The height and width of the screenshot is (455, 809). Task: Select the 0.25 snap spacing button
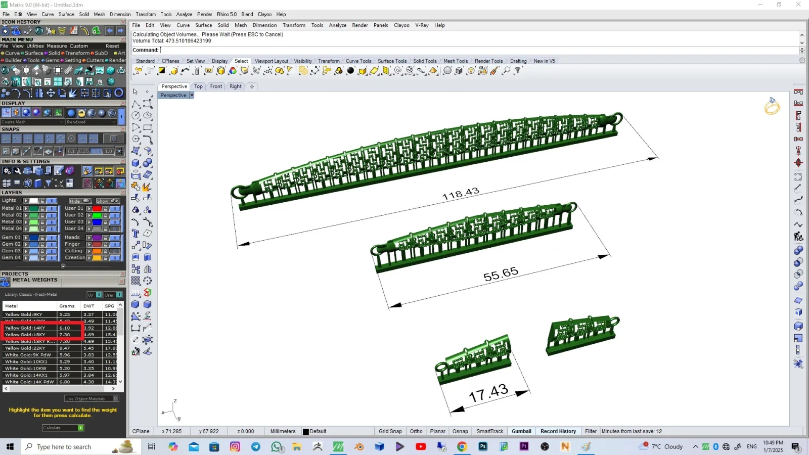point(83,151)
